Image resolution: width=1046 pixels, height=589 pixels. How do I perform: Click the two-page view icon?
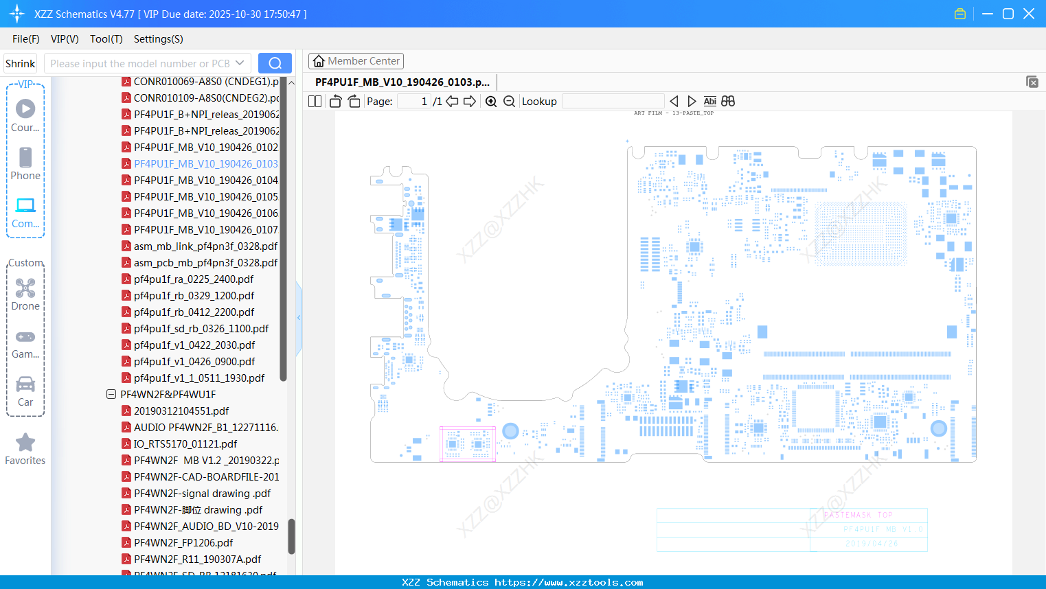point(315,102)
